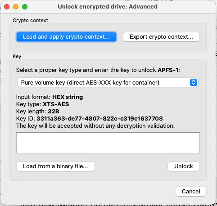Click the Key group label

pyautogui.click(x=17, y=56)
